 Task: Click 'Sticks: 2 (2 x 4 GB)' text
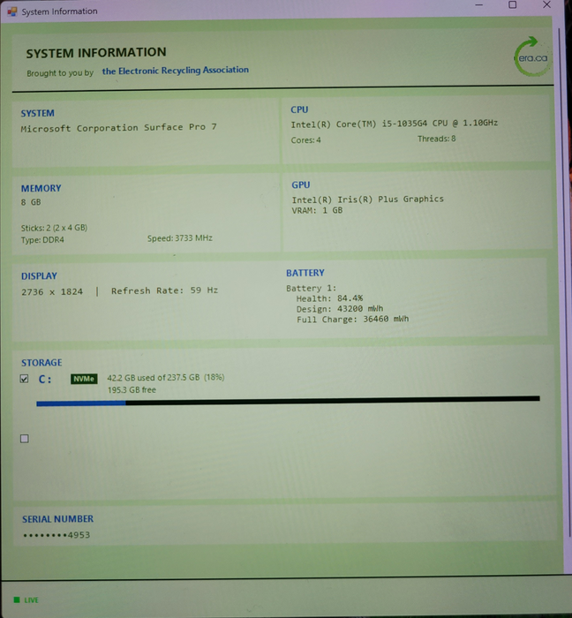[x=54, y=228]
